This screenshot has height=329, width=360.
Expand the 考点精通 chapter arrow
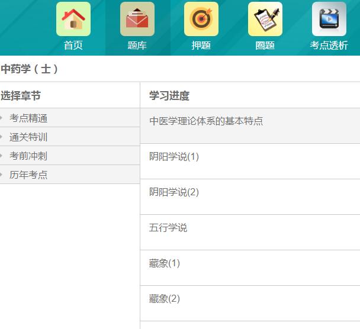point(1,118)
